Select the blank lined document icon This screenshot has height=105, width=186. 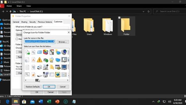click(x=27, y=67)
